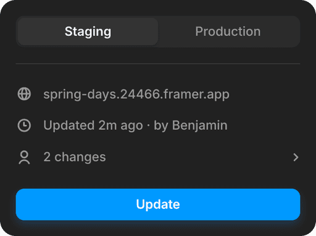Screen dimensions: 316x236
Task: Click the number 2 before changes
Action: [x=47, y=157]
